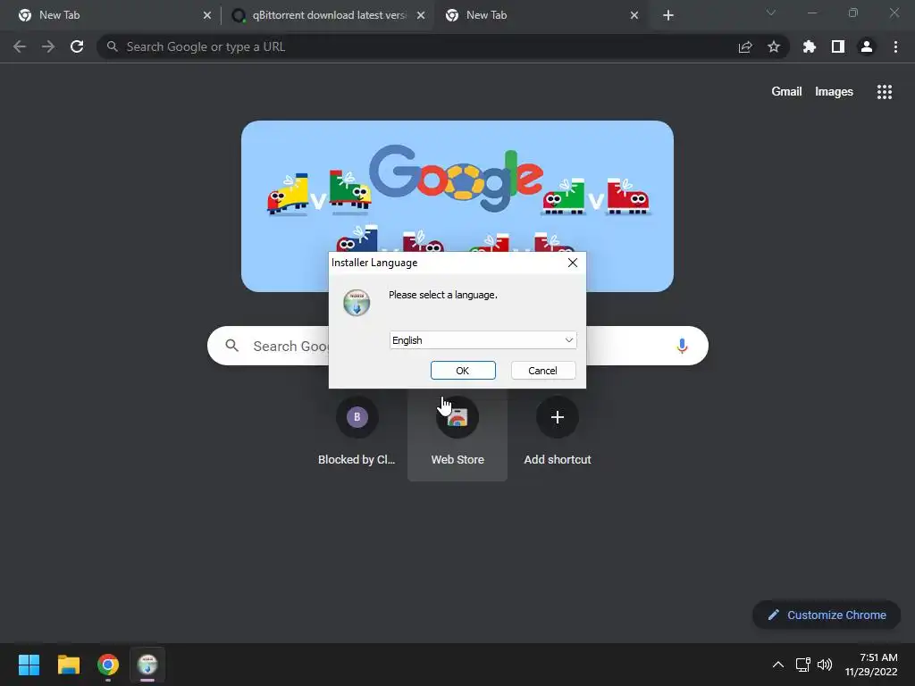The image size is (915, 686).
Task: Open the Blocked by Cl... shortcut
Action: tap(357, 433)
